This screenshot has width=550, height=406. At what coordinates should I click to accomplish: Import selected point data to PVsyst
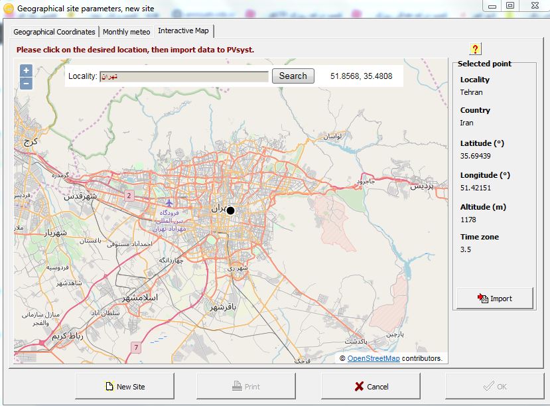[495, 299]
